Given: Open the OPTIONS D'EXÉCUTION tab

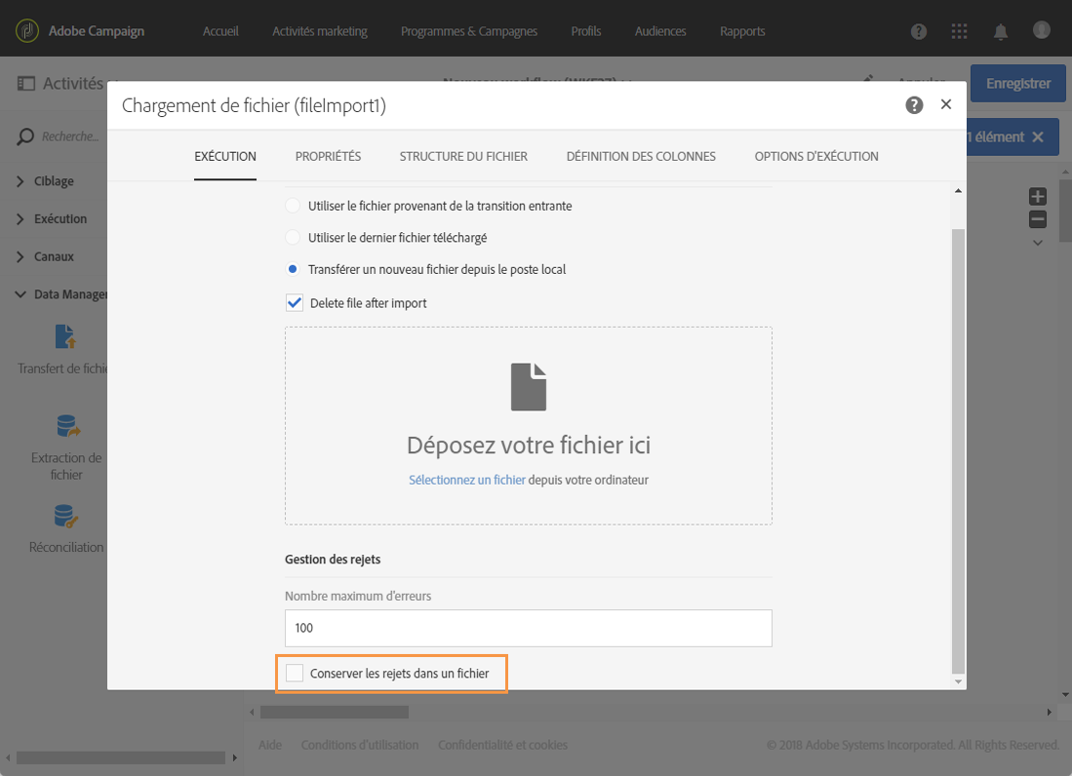Looking at the screenshot, I should [816, 156].
